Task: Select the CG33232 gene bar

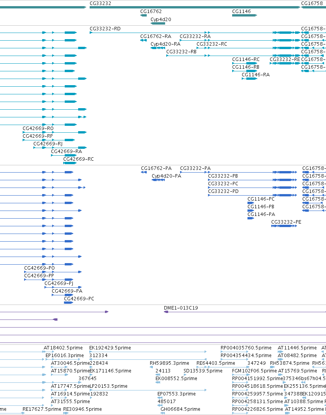Action: 195,7
